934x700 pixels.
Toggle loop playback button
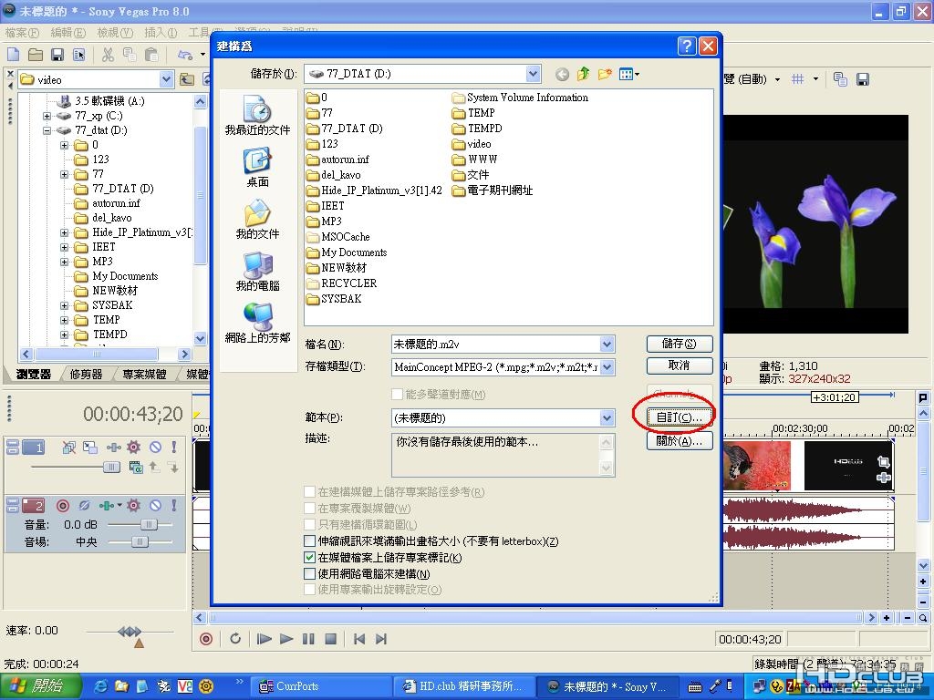point(235,639)
